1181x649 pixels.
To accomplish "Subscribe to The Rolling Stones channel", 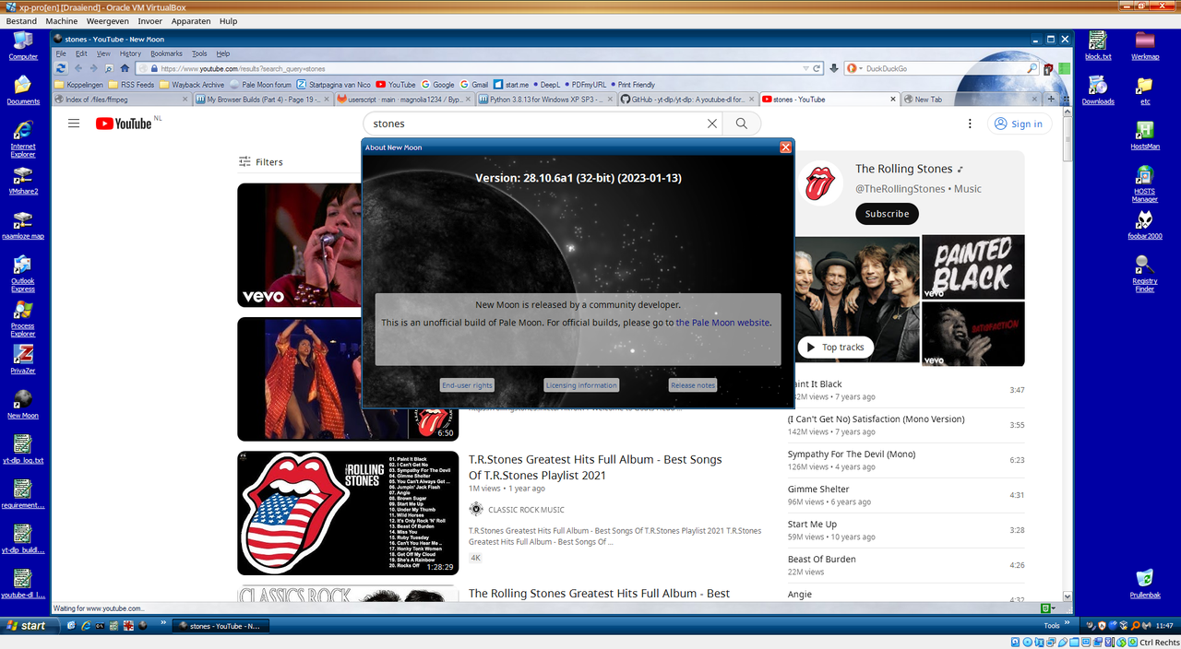I will 887,214.
